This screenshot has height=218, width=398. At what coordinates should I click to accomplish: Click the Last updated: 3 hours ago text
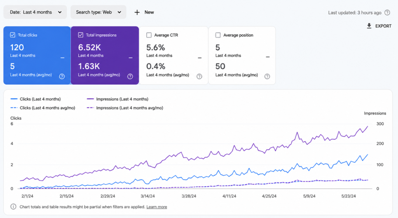coord(354,13)
